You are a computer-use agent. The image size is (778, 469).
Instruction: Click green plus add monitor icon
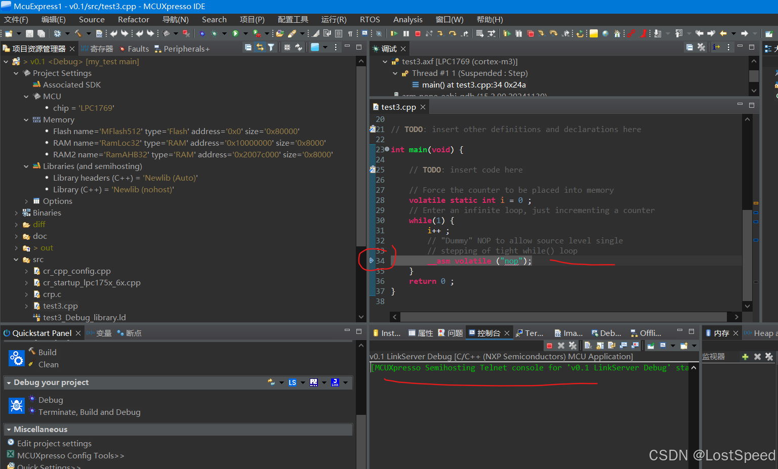coord(745,357)
